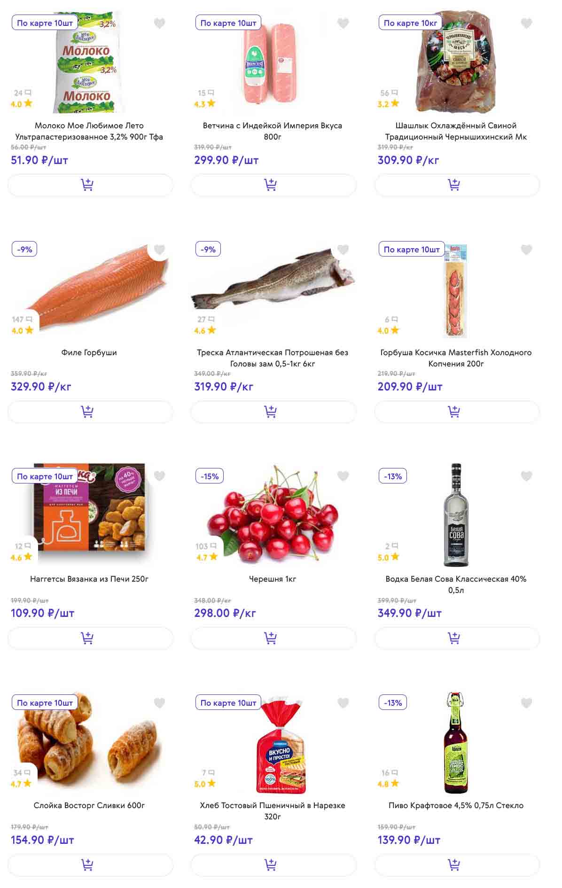Open reviews count for Филе Горбуши

click(22, 319)
